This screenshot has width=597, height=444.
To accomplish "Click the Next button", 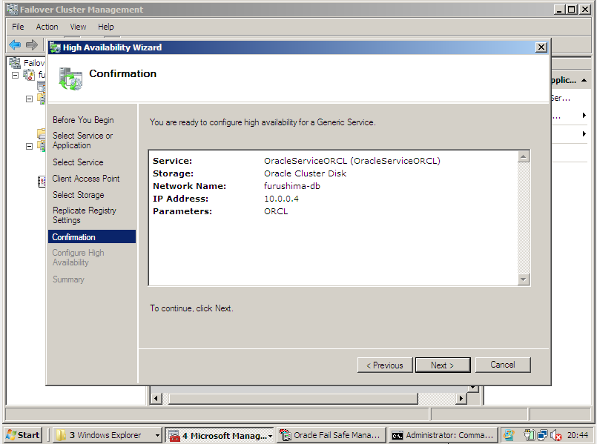I will (x=443, y=365).
